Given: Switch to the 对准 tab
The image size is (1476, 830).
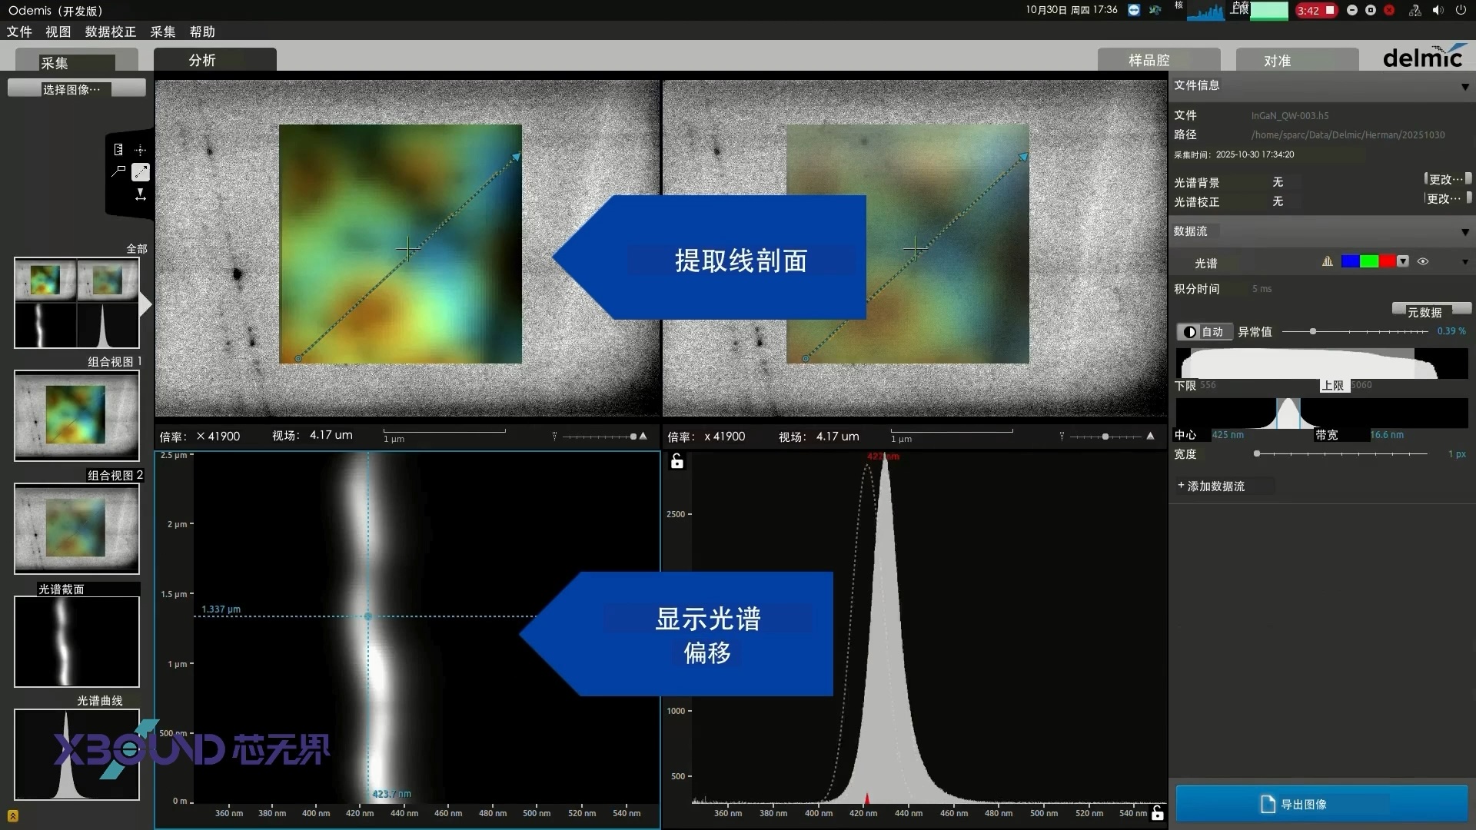Looking at the screenshot, I should tap(1297, 60).
